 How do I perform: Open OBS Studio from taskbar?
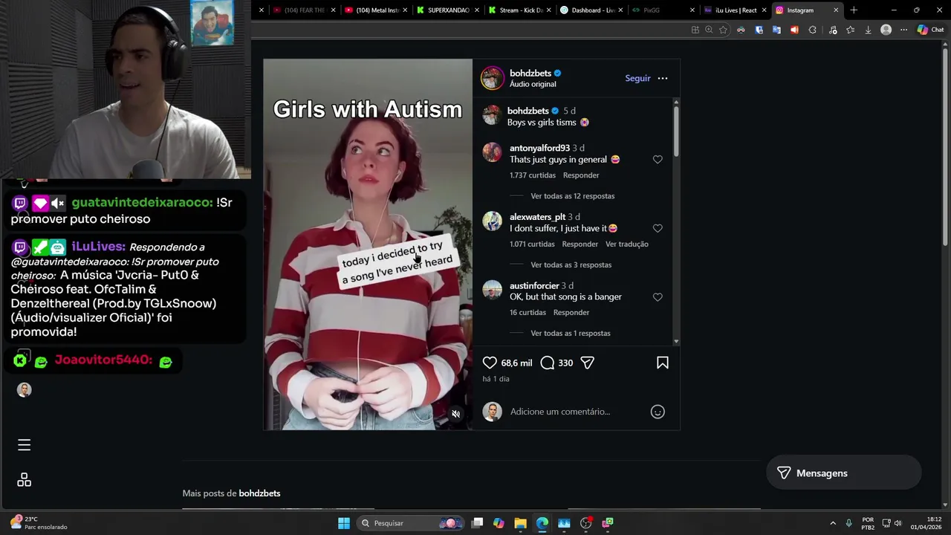[x=586, y=523]
